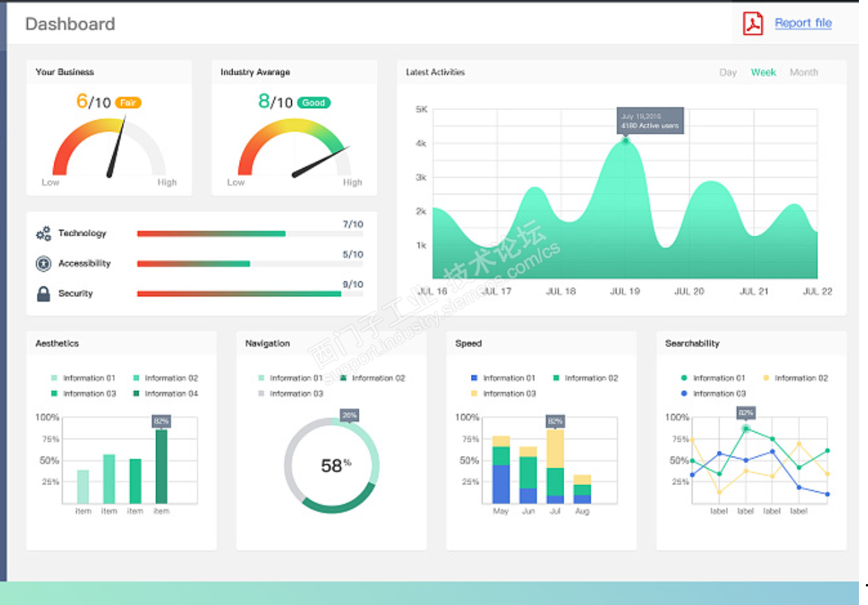Viewport: 868px width, 605px height.
Task: Toggle Information 01 legend in Aesthetics chart
Action: [x=83, y=378]
